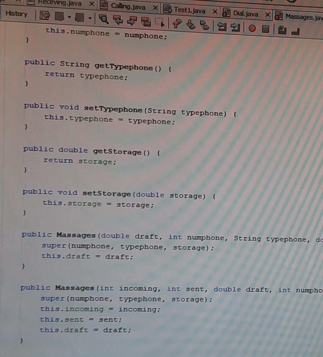Click the History button
Image resolution: width=323 pixels, height=357 pixels.
pyautogui.click(x=16, y=14)
